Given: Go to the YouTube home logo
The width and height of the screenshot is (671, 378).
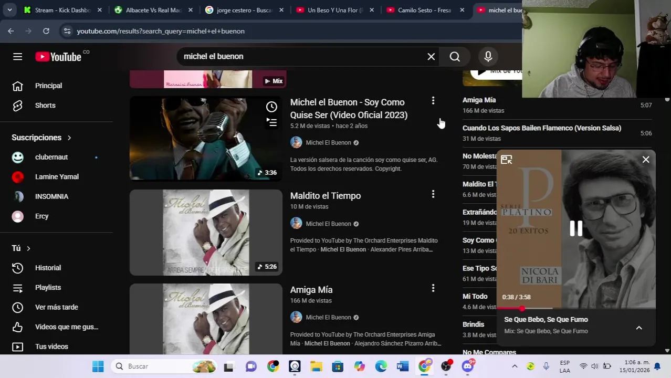Looking at the screenshot, I should pos(58,57).
